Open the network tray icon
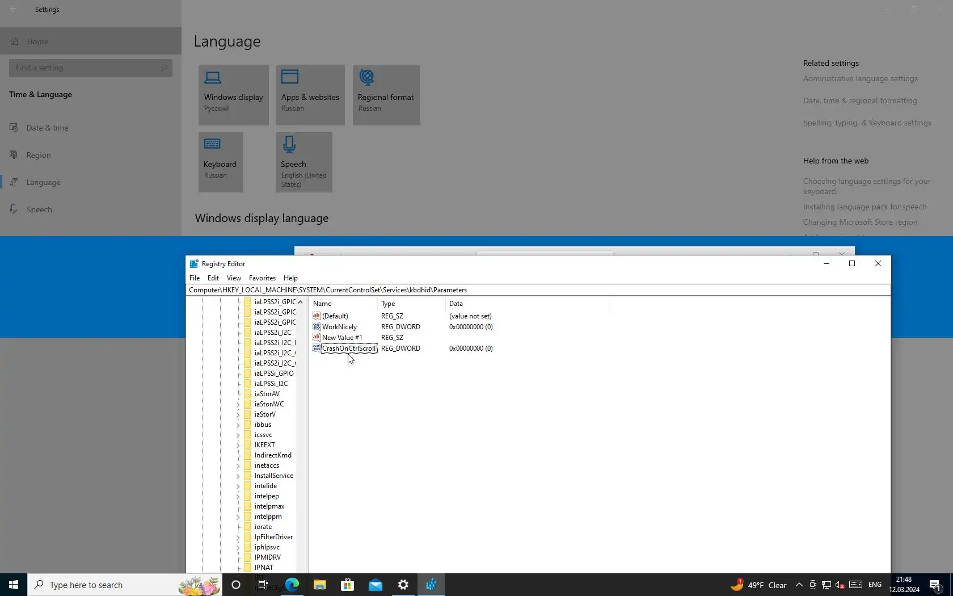The image size is (953, 596). tap(827, 585)
